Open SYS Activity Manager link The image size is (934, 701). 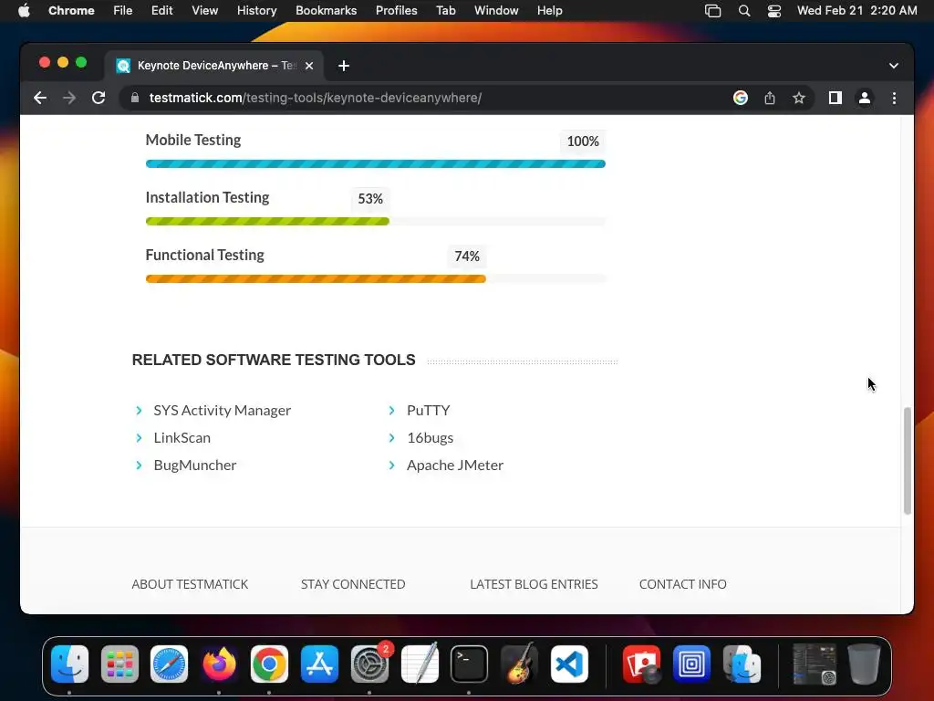pos(223,410)
